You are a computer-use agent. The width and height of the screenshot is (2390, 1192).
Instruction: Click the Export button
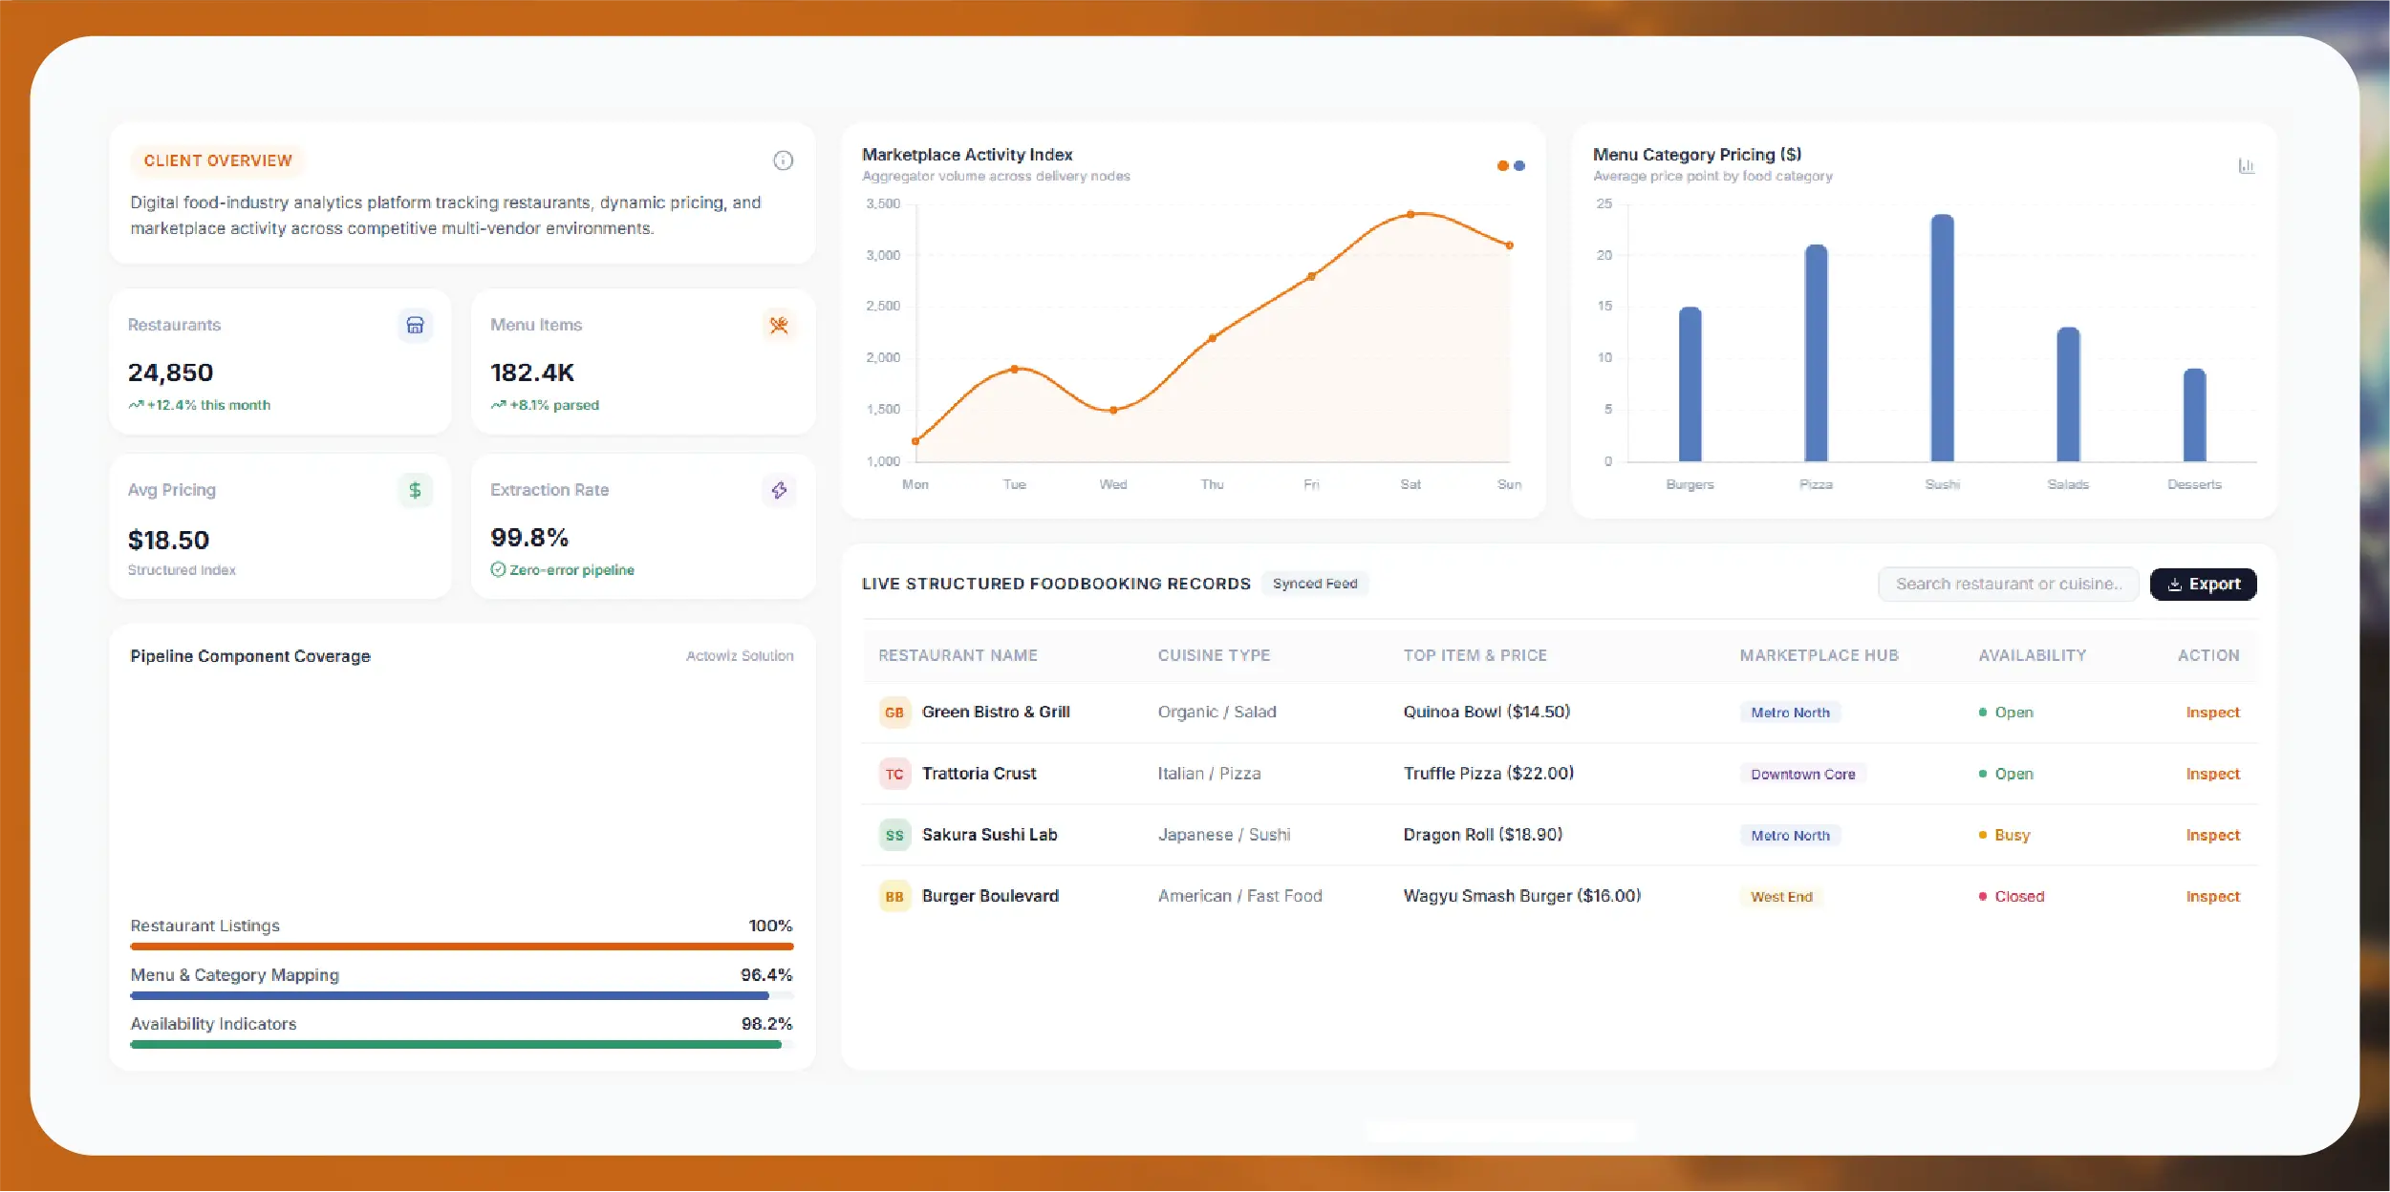[2203, 584]
